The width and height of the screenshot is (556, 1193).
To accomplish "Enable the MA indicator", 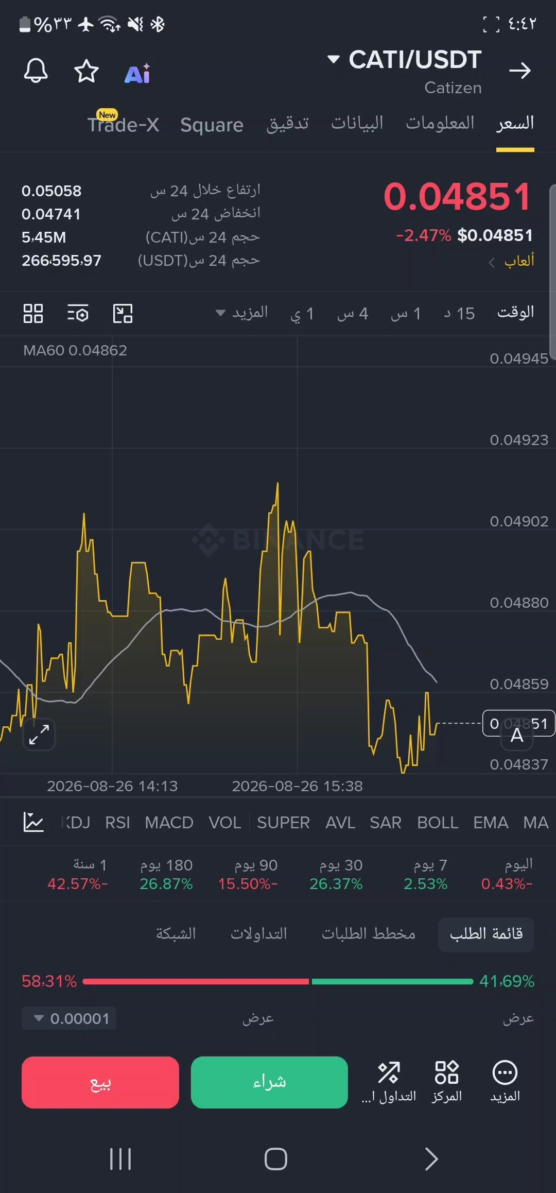I will tap(536, 823).
